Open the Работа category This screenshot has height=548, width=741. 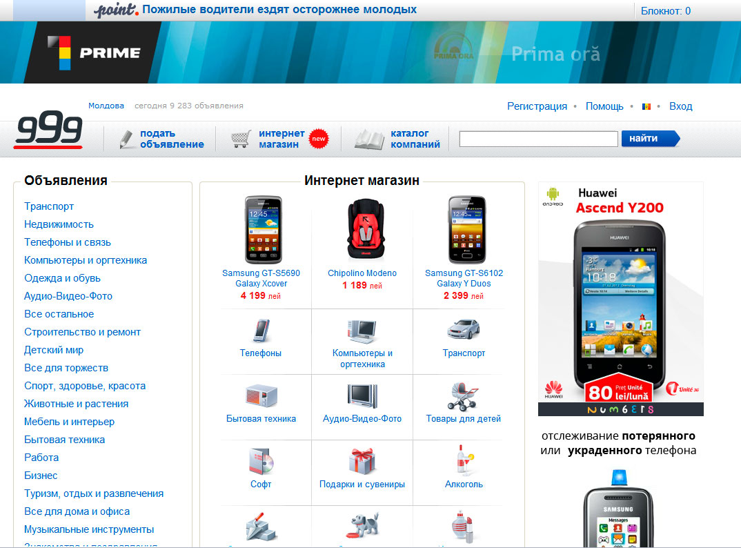41,458
